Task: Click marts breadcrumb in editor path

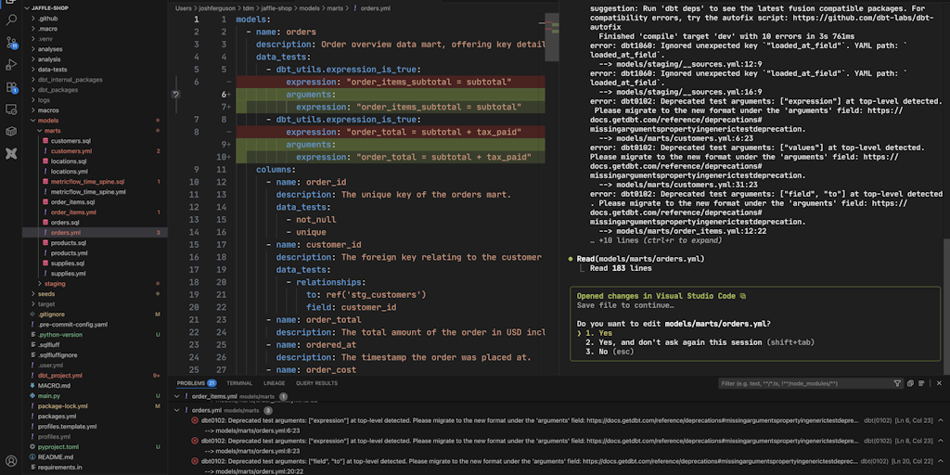Action: coord(335,8)
